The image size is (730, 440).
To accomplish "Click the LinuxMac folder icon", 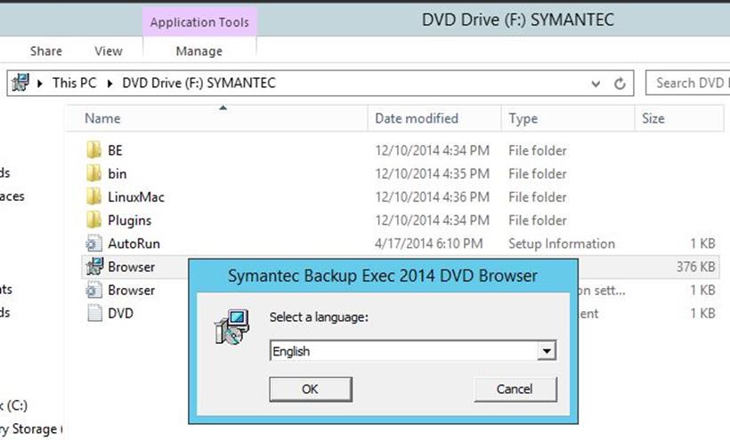I will tap(93, 196).
